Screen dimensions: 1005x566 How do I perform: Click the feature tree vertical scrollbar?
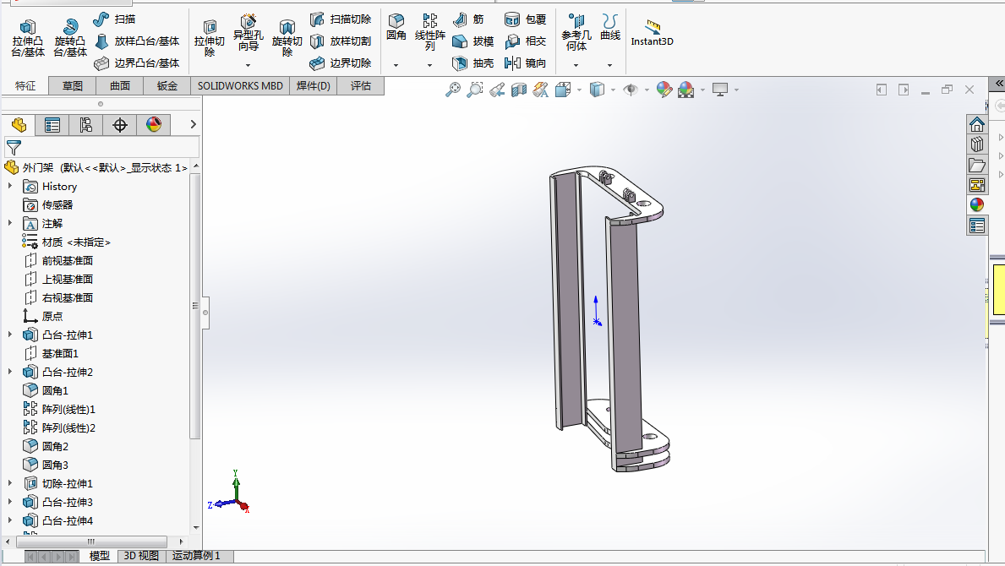click(195, 304)
